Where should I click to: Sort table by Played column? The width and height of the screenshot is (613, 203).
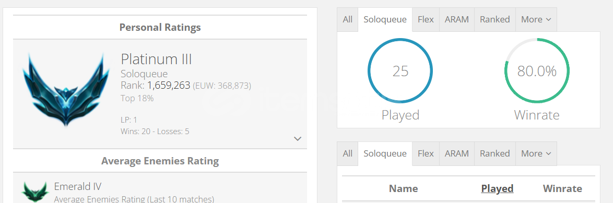pos(497,188)
